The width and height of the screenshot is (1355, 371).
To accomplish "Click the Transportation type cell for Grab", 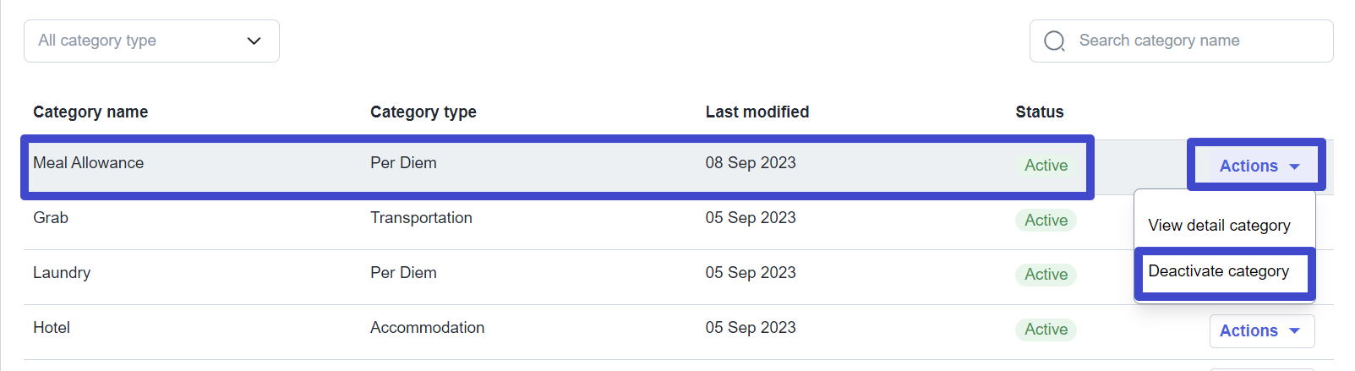I will click(x=421, y=218).
